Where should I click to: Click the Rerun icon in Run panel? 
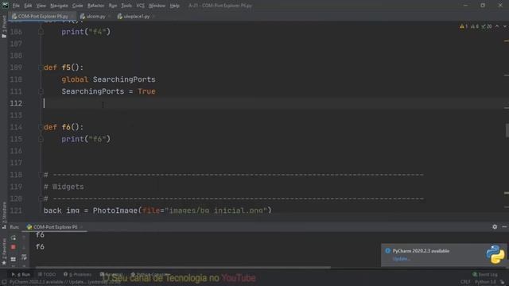[x=14, y=238]
